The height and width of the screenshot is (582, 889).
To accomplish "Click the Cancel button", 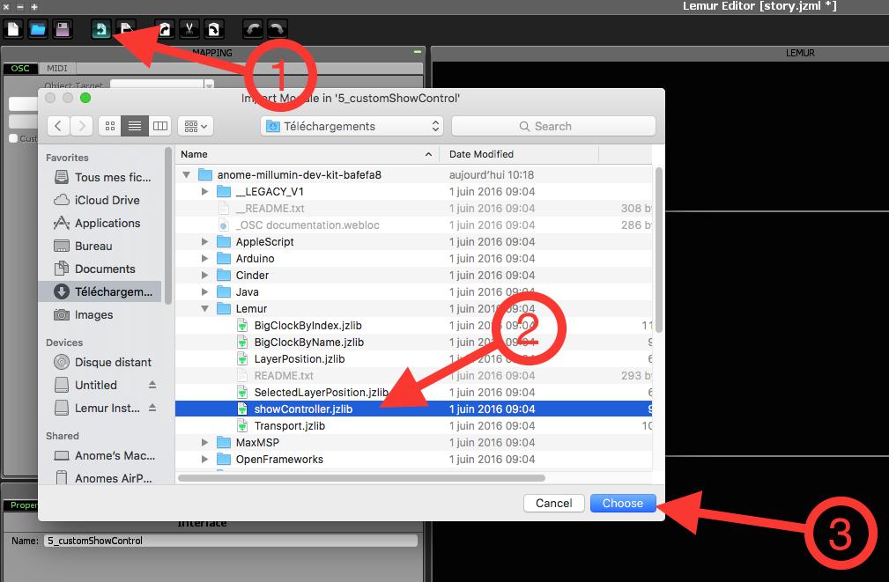I will (x=553, y=503).
